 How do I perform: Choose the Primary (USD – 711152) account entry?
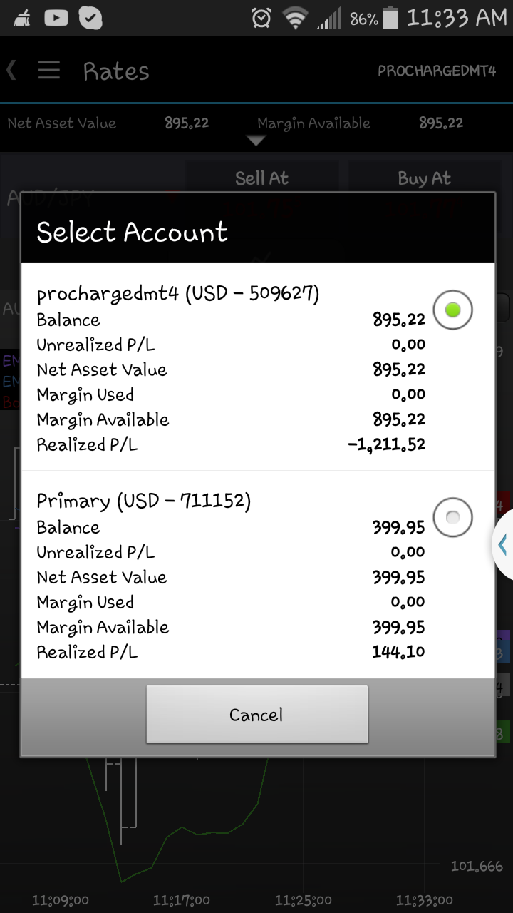click(x=144, y=501)
